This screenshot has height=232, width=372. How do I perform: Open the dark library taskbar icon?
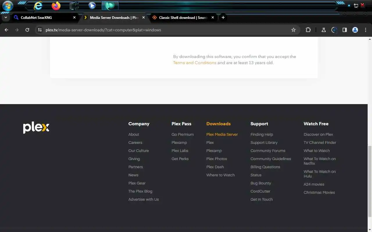point(74,6)
